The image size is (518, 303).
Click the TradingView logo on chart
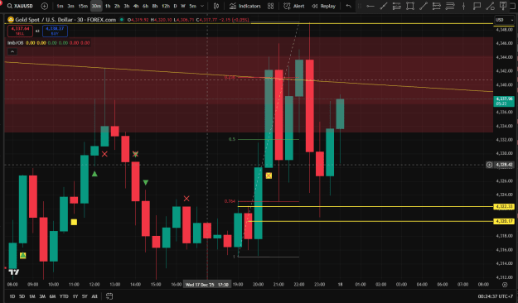click(x=14, y=272)
